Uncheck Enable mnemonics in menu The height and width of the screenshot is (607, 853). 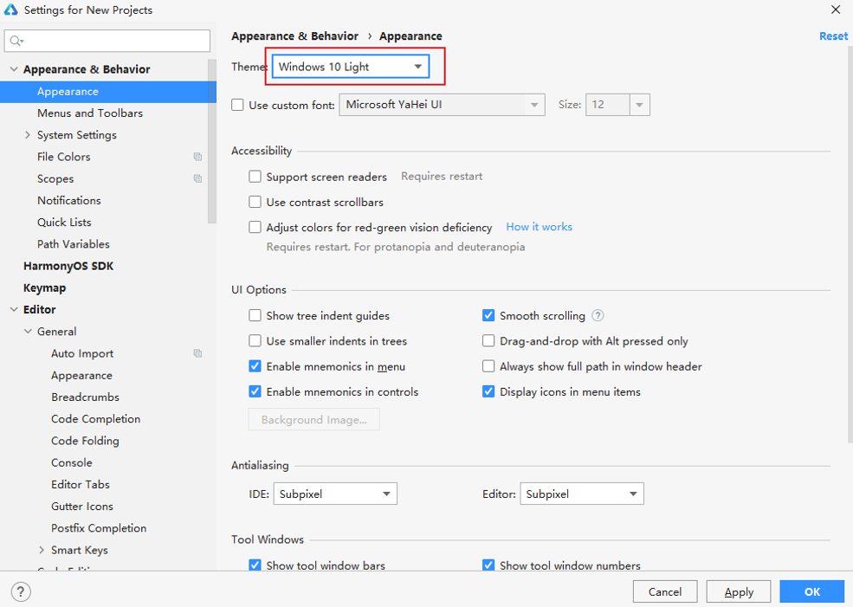(255, 366)
